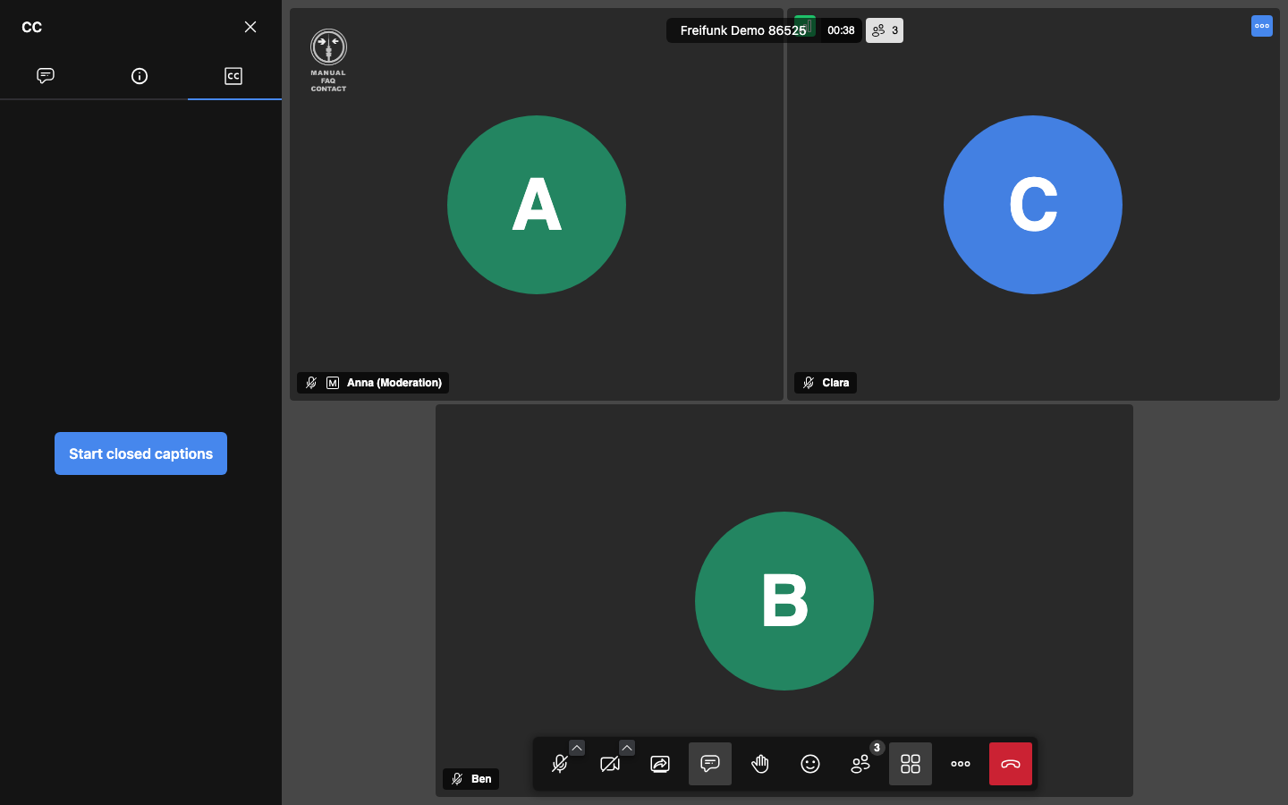The width and height of the screenshot is (1288, 805).
Task: Select the CC tab in the side panel
Action: [x=233, y=76]
